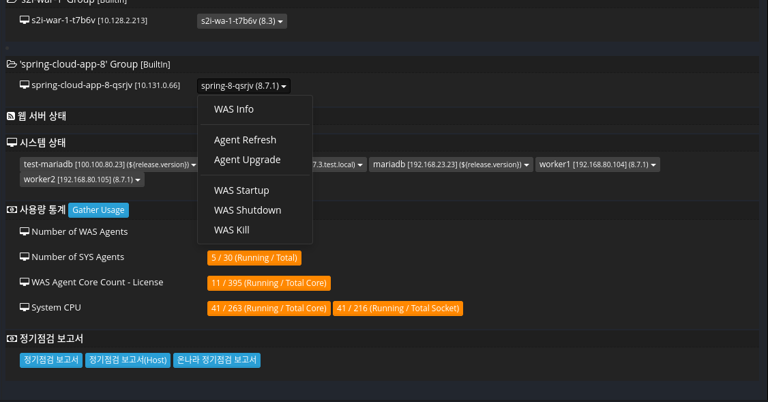Collapse the spring-8-qsrjv (8.7.1) dropdown

(243, 86)
